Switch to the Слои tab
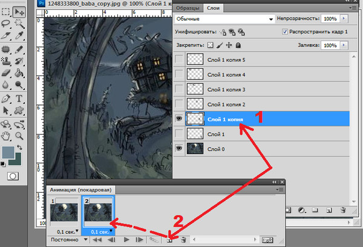The image size is (363, 247). pos(213,8)
